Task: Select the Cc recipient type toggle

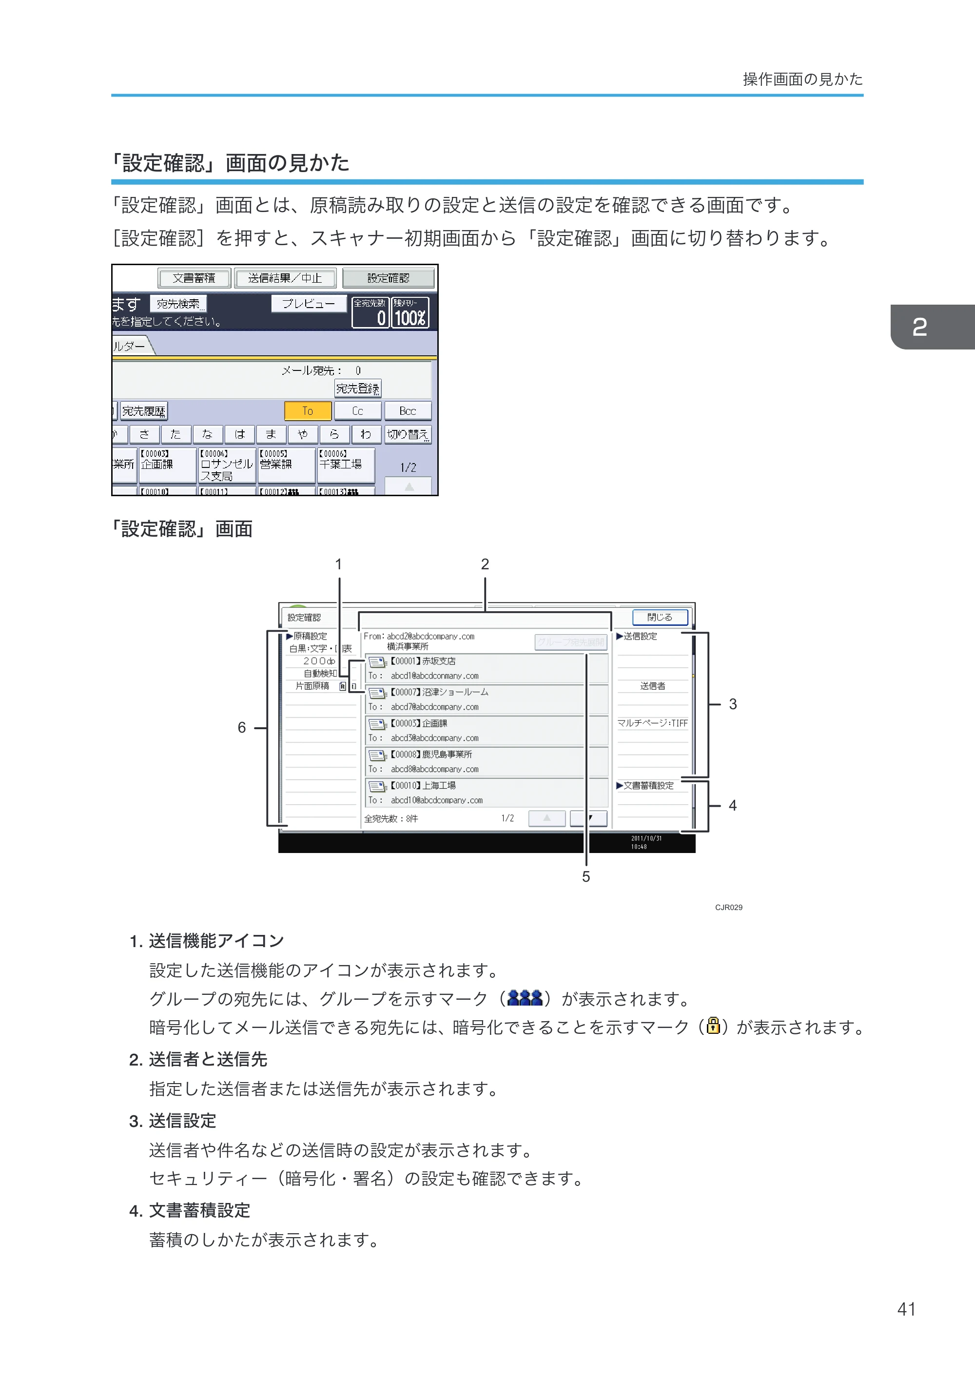Action: coord(358,411)
